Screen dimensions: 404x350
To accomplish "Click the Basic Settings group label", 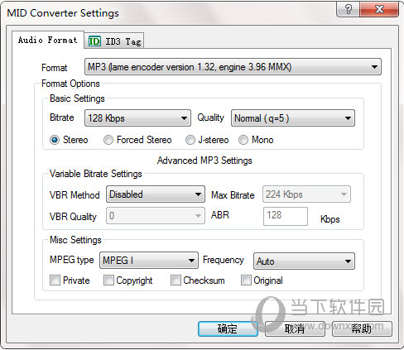I will [x=77, y=98].
